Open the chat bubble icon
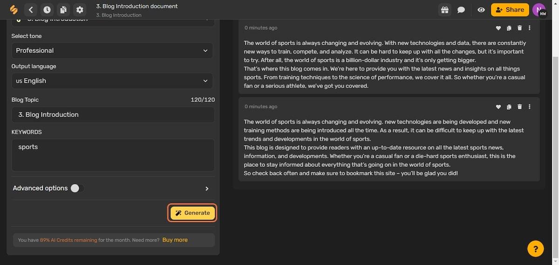Viewport: 559px width, 265px height. click(461, 10)
